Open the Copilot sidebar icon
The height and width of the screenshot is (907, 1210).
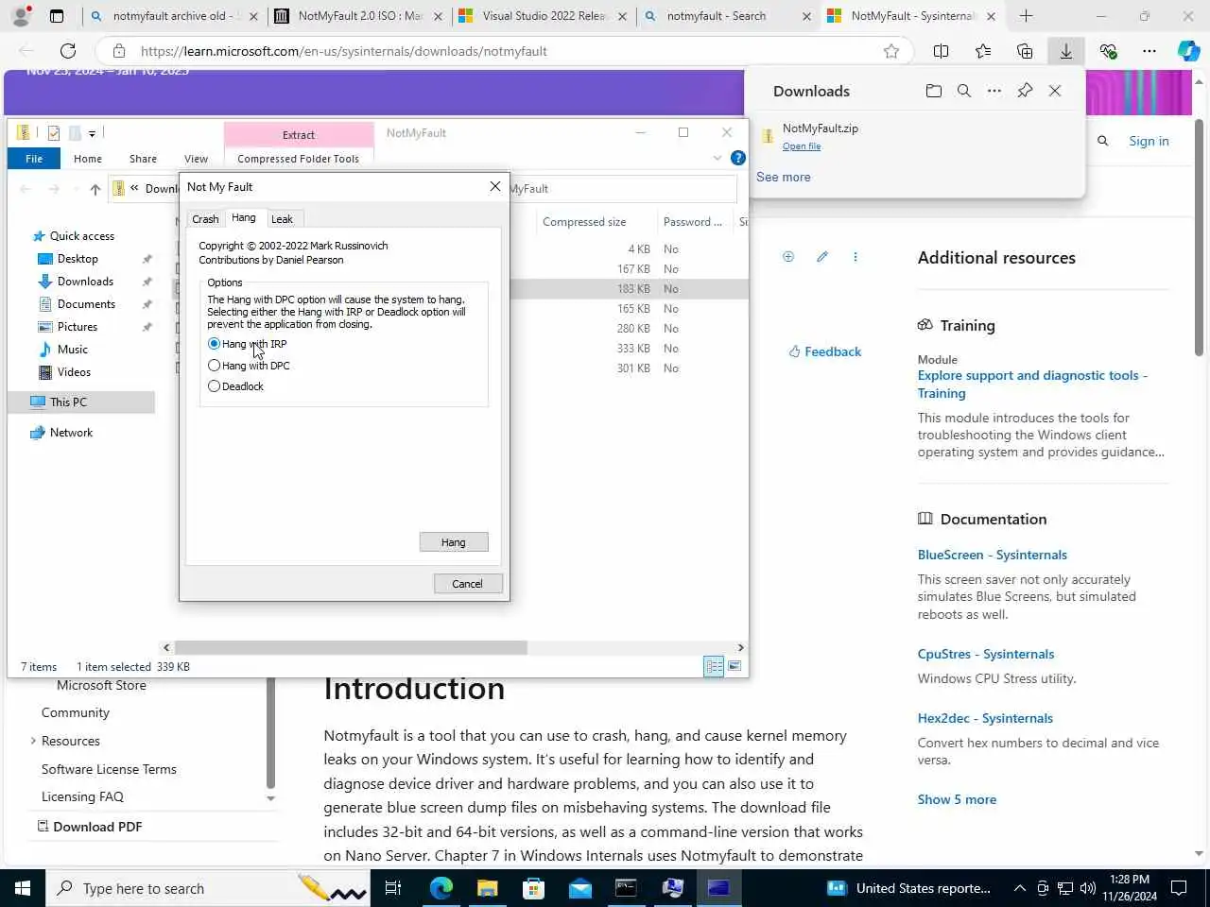(x=1188, y=51)
